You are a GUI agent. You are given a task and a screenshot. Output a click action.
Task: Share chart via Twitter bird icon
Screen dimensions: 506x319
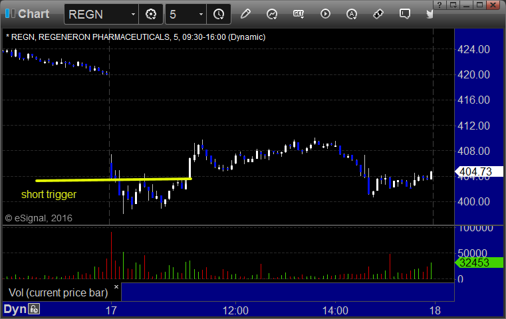pyautogui.click(x=430, y=14)
